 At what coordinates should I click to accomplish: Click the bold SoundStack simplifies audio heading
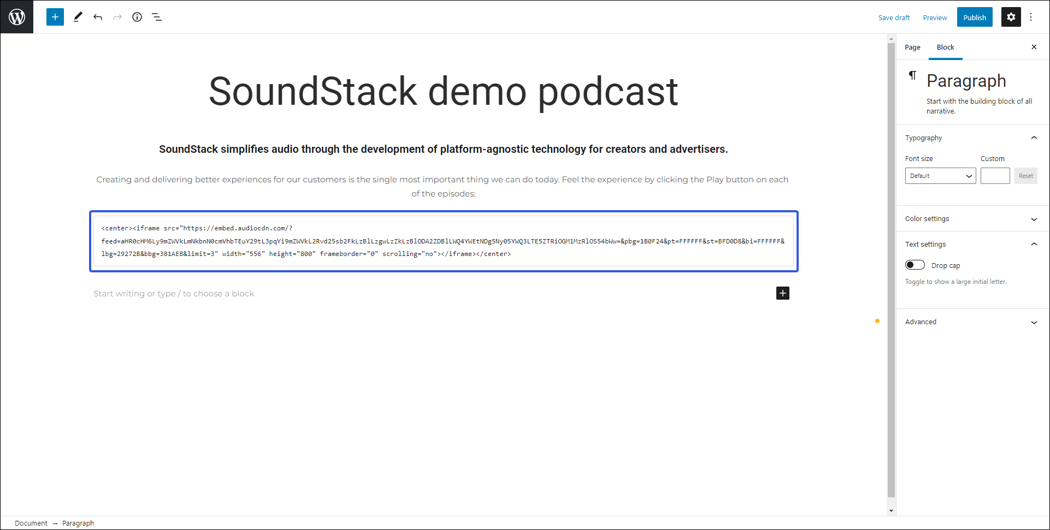[443, 149]
